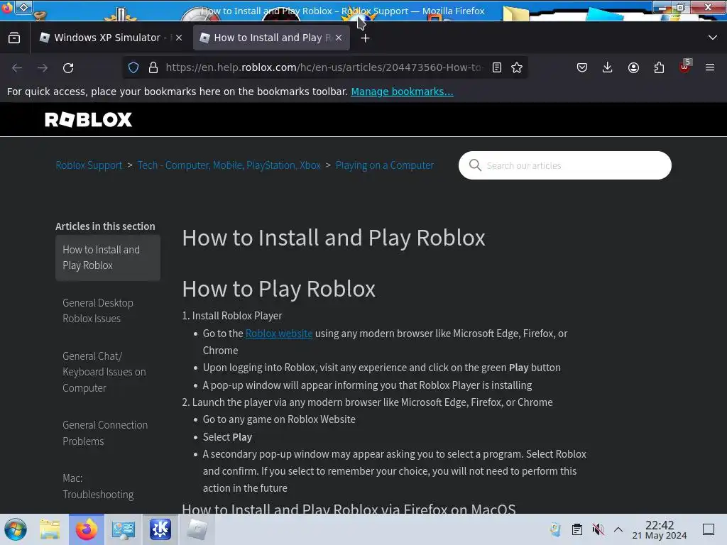This screenshot has height=545, width=727.
Task: Open General Connection Problems article
Action: click(x=105, y=433)
